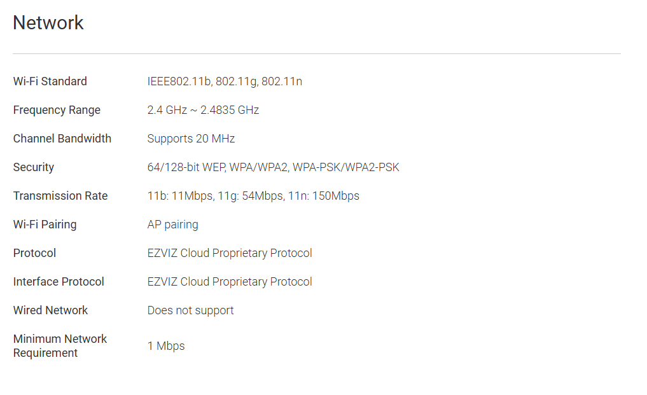Click the Supports 20 MHz text
647x395 pixels.
point(191,139)
